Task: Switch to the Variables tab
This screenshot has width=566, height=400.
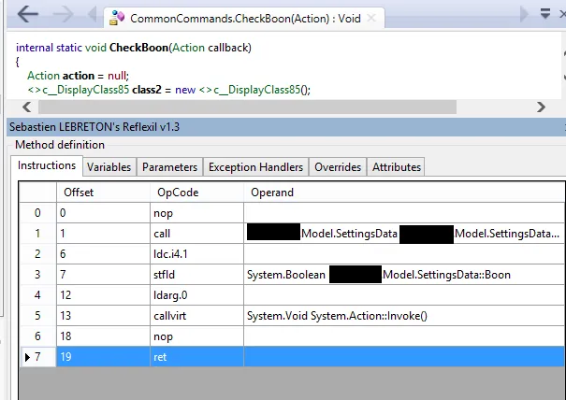Action: tap(109, 167)
